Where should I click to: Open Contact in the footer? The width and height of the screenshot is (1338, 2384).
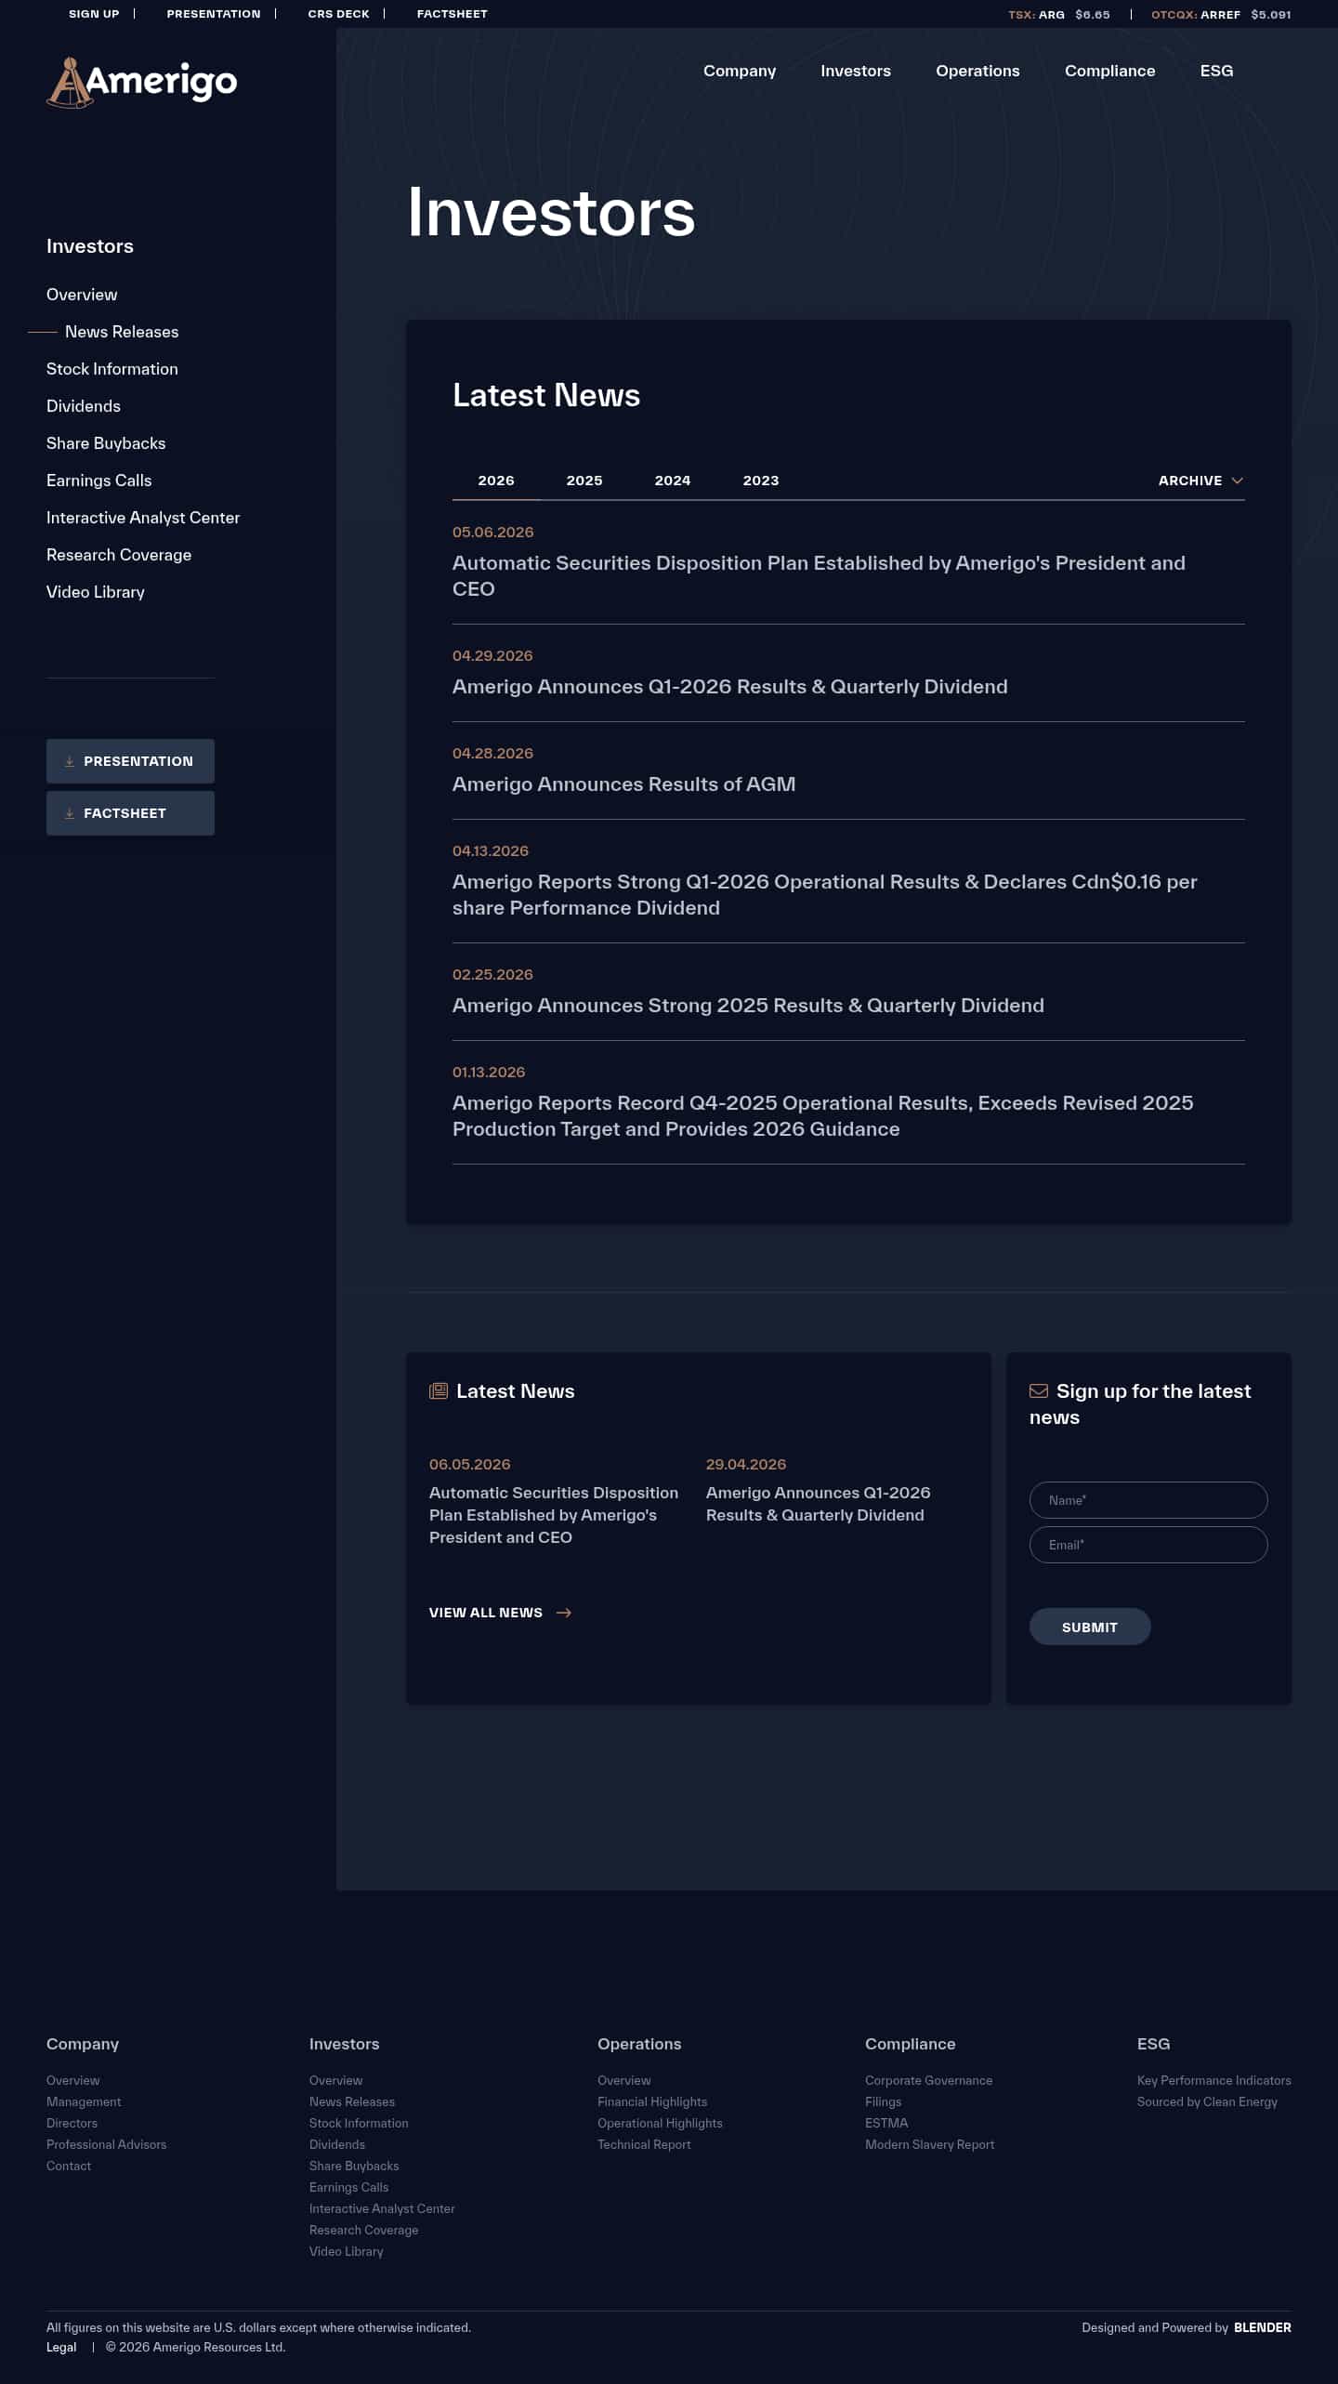pyautogui.click(x=69, y=2166)
